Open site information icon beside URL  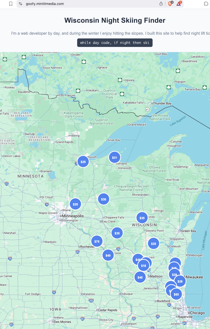[20, 4]
